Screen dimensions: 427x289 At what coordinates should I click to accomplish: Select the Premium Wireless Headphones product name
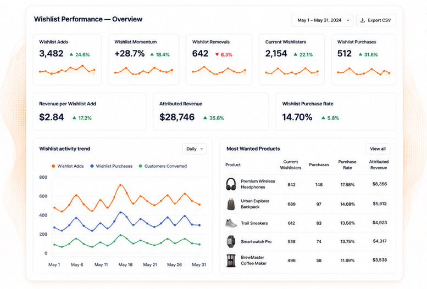258,184
